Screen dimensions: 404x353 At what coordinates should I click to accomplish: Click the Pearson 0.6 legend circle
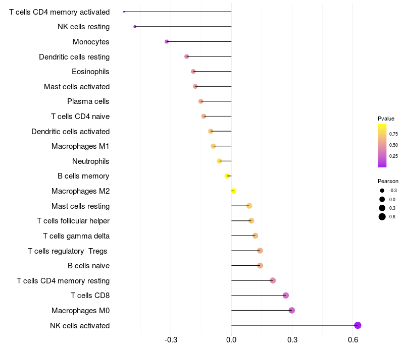point(382,217)
